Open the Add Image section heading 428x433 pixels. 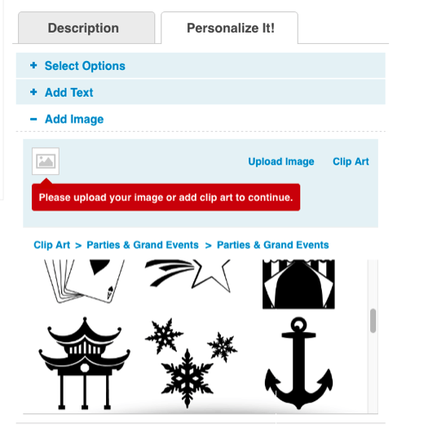tap(74, 120)
